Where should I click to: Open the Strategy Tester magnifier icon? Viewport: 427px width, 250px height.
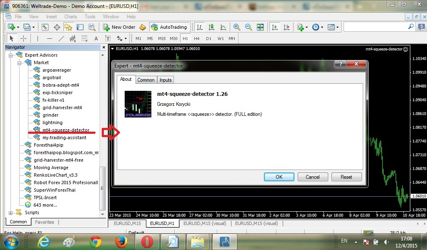tap(92, 27)
